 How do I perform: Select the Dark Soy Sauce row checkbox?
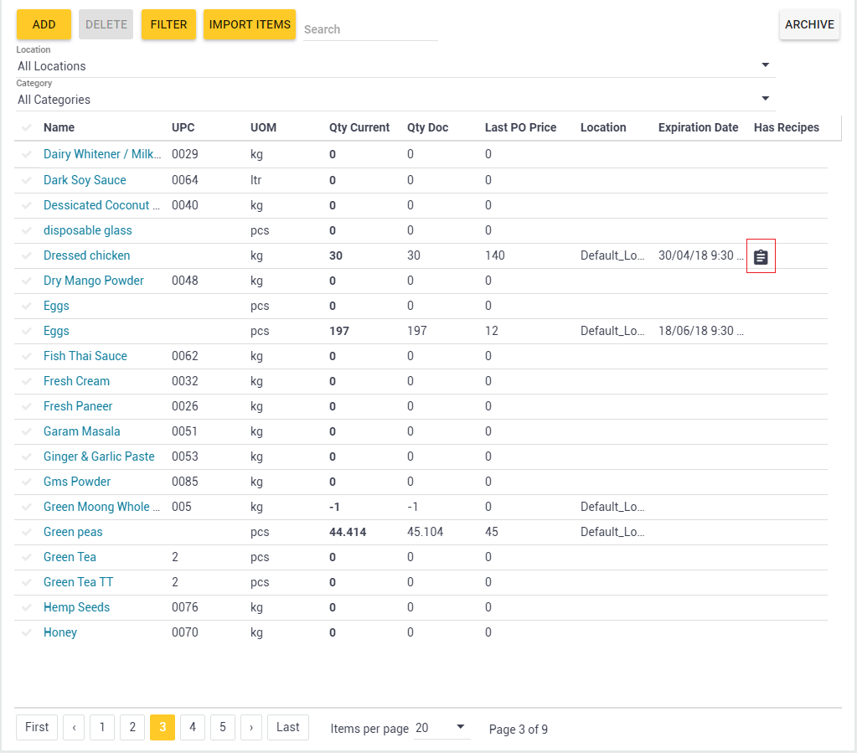coord(26,180)
